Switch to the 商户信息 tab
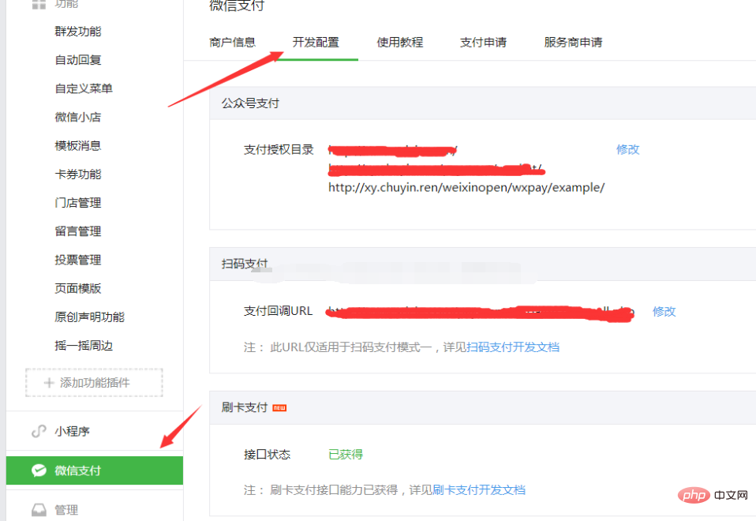Screen dimensions: 756x521 tap(232, 43)
